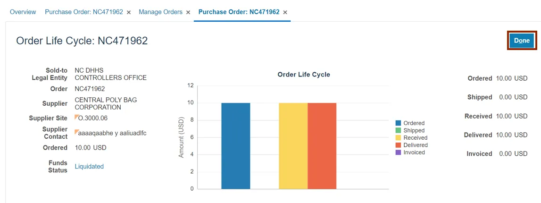Select the purple Invoiced legend swatch

pyautogui.click(x=399, y=152)
